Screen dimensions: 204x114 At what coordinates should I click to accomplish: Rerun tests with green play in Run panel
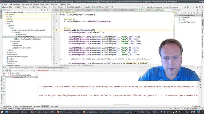tap(4, 71)
